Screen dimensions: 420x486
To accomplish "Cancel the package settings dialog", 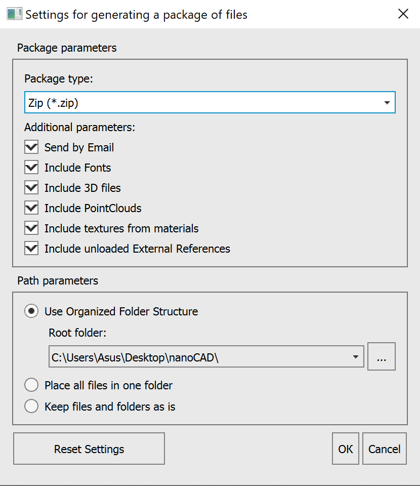I will click(385, 449).
